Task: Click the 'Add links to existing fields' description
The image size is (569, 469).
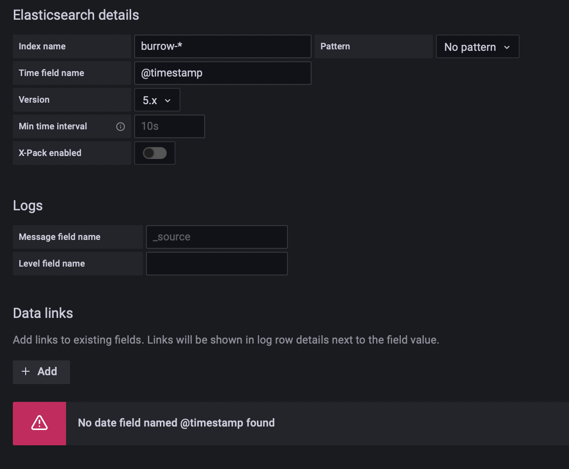Action: pyautogui.click(x=226, y=340)
